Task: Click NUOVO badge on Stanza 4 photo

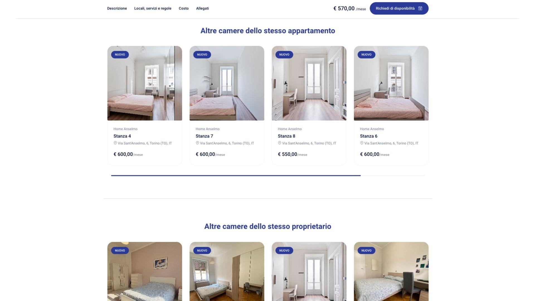Action: (x=120, y=55)
